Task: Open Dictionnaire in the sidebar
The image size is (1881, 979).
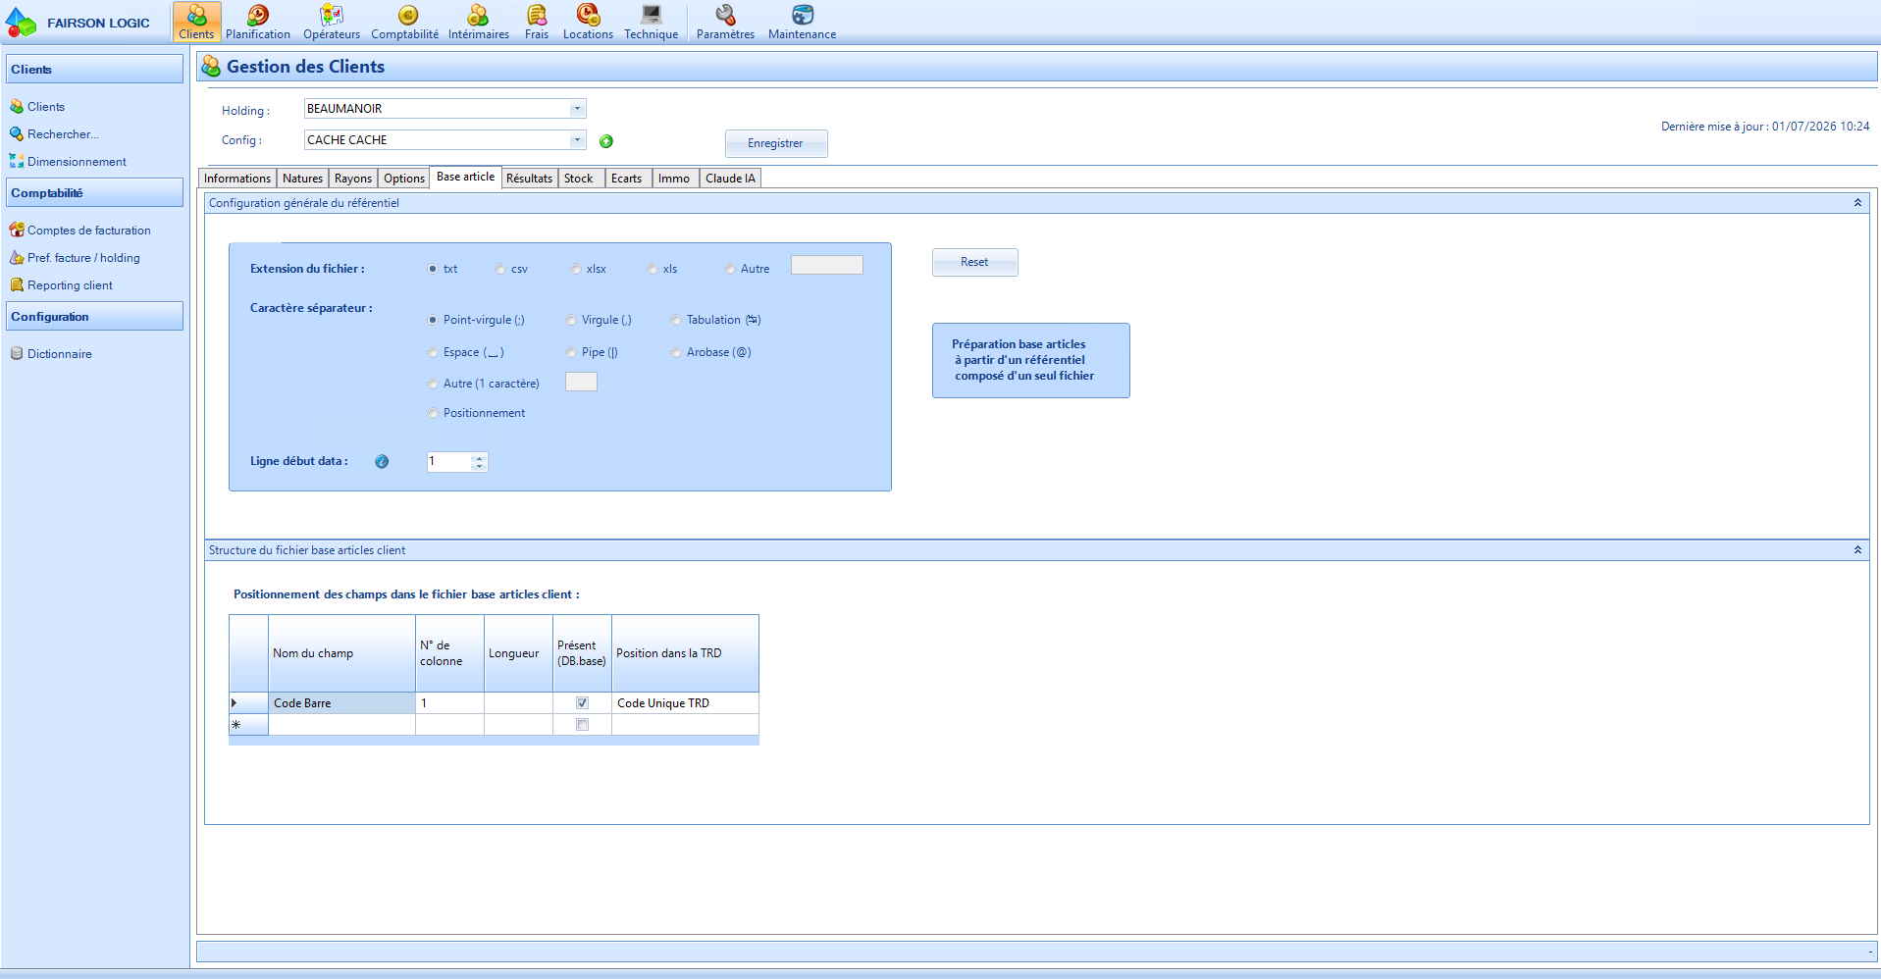Action: tap(51, 354)
